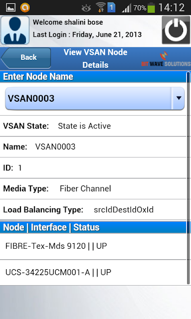Tap the Bit Wave Solutions logo
Screen dimensions: 191x319
[166, 59]
